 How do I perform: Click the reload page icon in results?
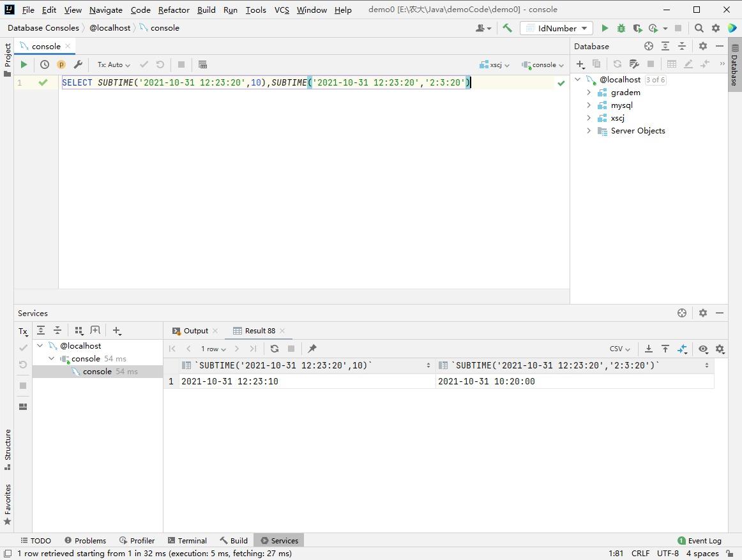[x=275, y=349]
